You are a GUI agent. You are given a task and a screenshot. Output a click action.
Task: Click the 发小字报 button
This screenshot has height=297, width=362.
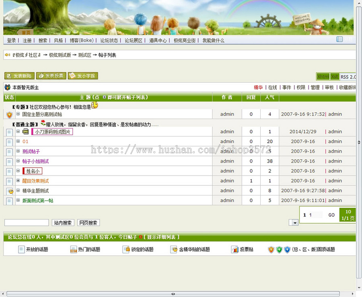[x=83, y=76]
